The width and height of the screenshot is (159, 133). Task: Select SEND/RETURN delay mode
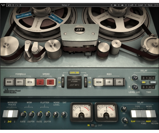(x=153, y=114)
